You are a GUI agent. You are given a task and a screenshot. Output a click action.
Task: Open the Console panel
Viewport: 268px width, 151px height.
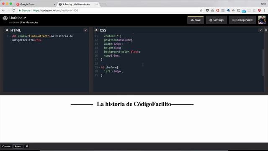tap(6, 146)
